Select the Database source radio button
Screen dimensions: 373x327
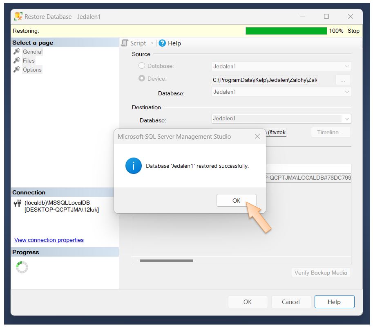[x=142, y=66]
